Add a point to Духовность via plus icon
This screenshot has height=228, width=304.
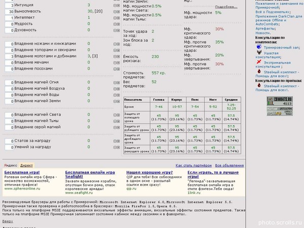[118, 30]
